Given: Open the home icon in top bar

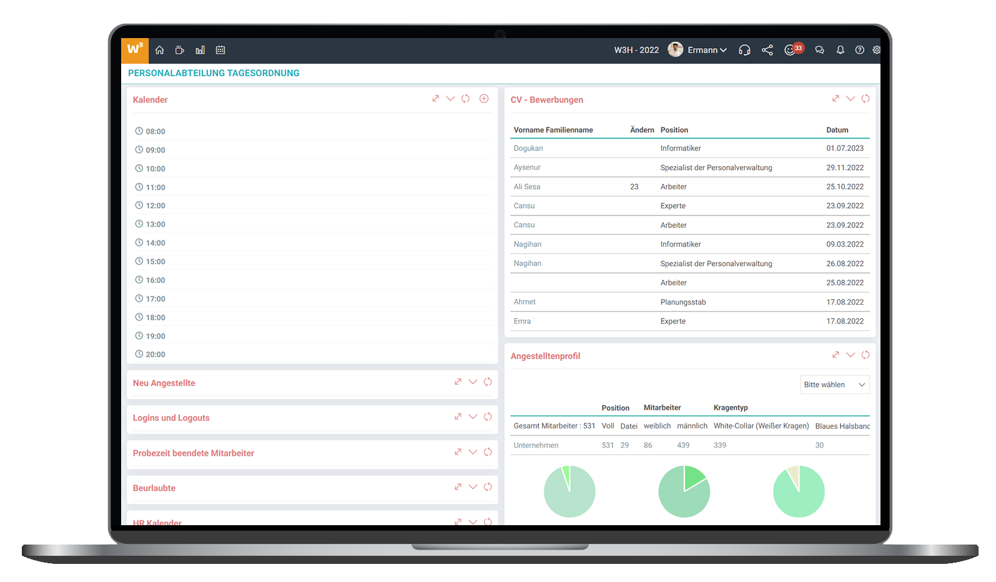Looking at the screenshot, I should [x=159, y=50].
